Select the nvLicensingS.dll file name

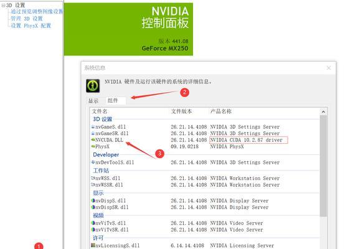click(118, 245)
